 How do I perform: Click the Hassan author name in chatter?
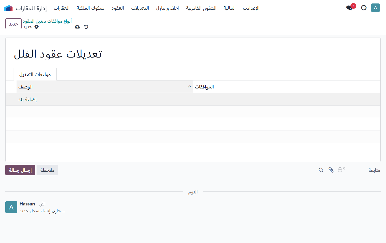pos(27,204)
